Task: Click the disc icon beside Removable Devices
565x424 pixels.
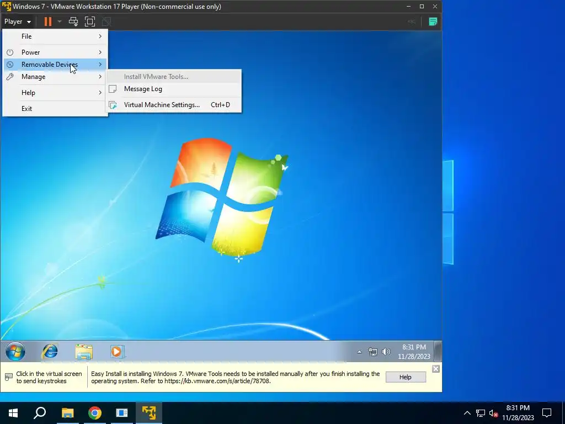Action: (x=10, y=65)
